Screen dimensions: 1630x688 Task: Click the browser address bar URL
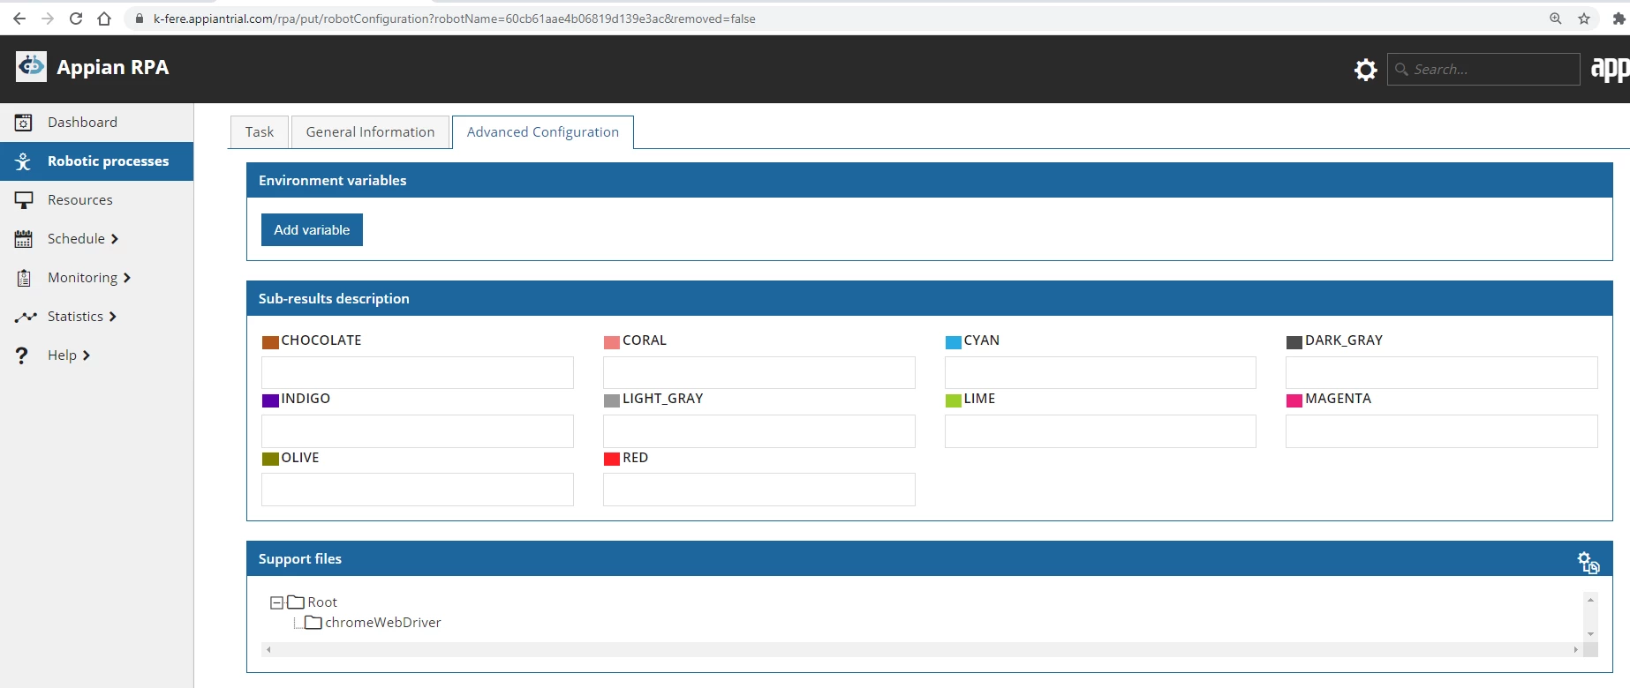coord(454,19)
